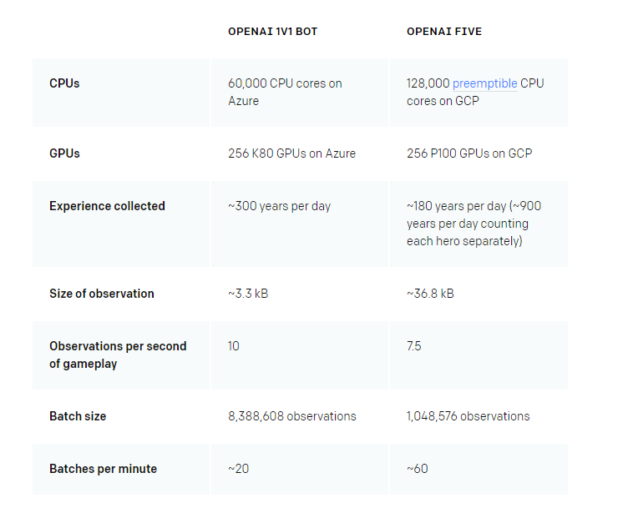Open the "preemptible" hyperlink

point(484,83)
